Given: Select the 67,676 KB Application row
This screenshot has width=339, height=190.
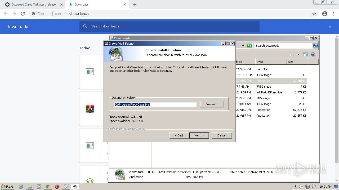Looking at the screenshot, I should (271, 110).
